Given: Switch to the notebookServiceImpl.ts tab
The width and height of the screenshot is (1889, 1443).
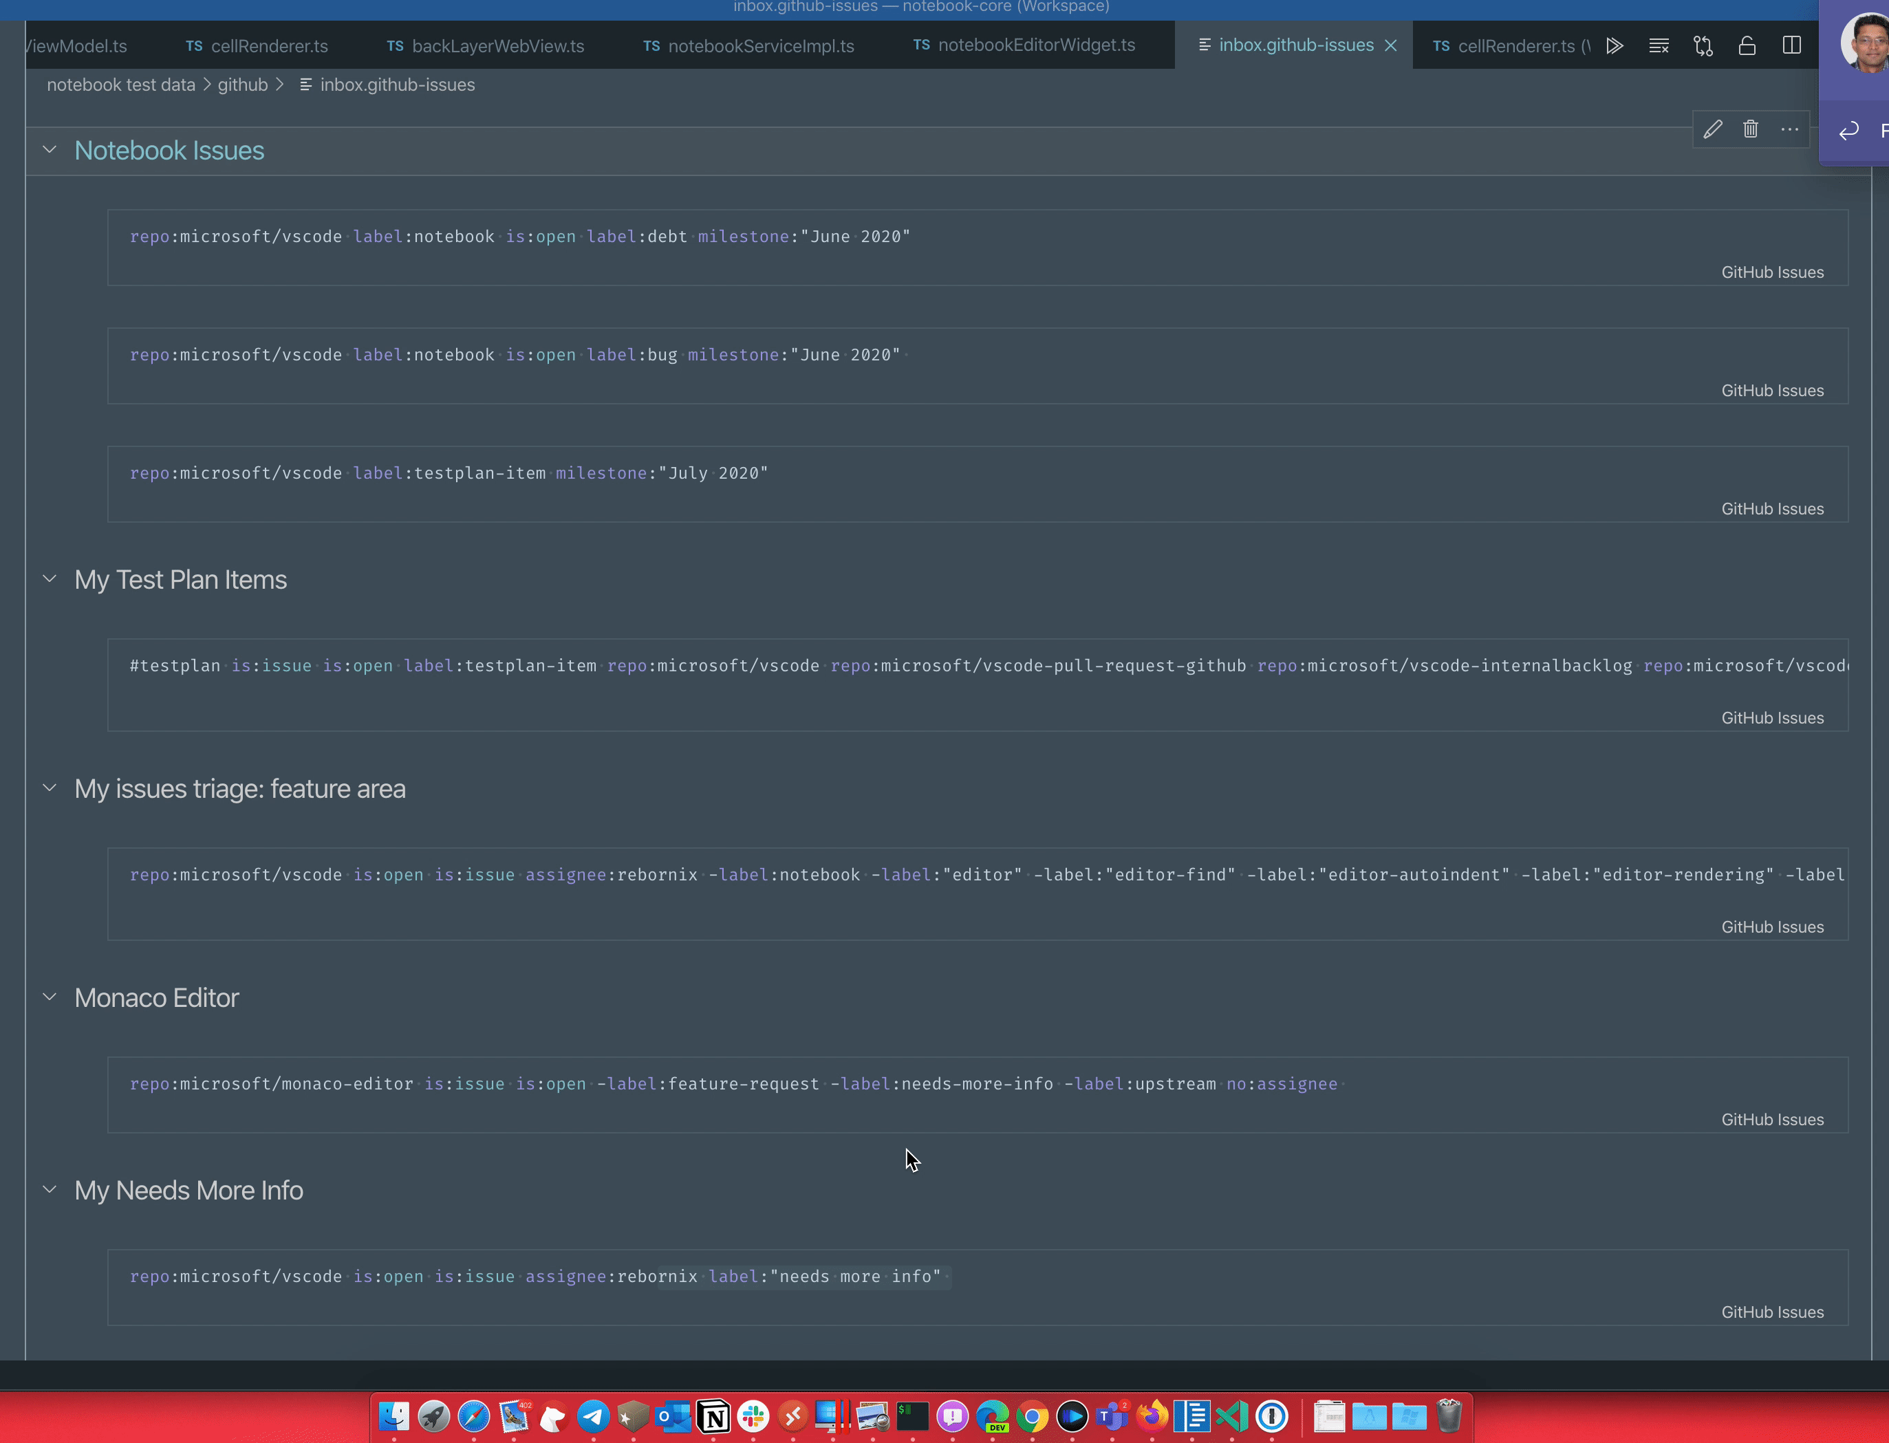Looking at the screenshot, I should 748,46.
